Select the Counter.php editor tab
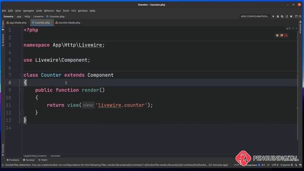 [42, 23]
